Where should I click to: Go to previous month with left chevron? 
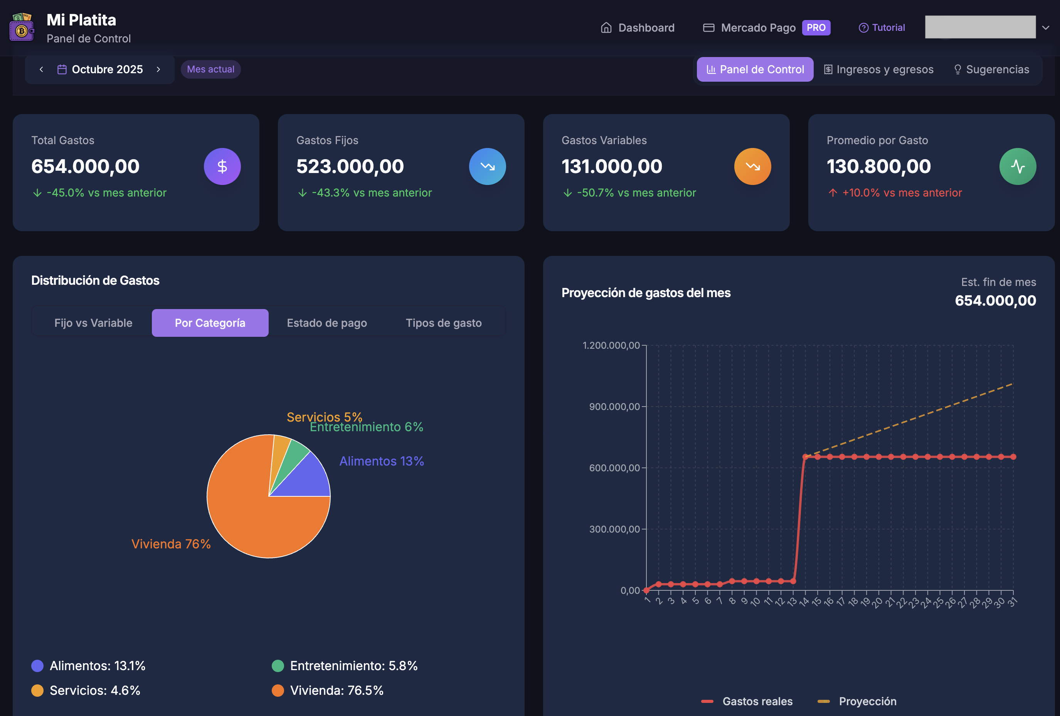tap(42, 69)
